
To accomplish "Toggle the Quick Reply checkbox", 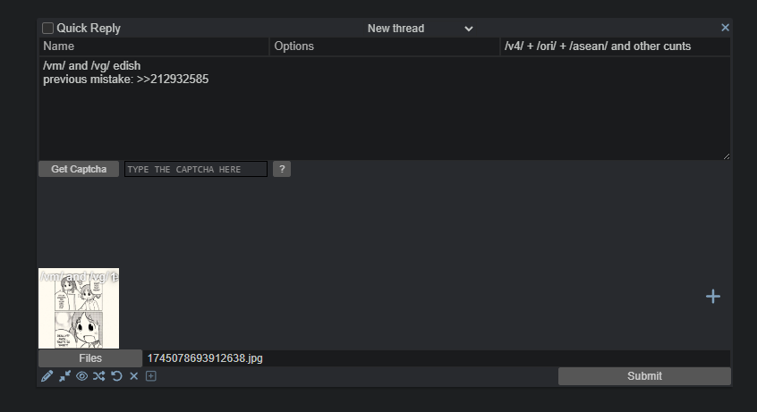I will (x=47, y=29).
